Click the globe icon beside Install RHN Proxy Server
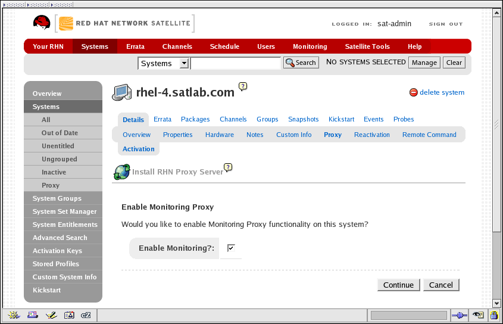Image resolution: width=503 pixels, height=324 pixels. [x=122, y=172]
